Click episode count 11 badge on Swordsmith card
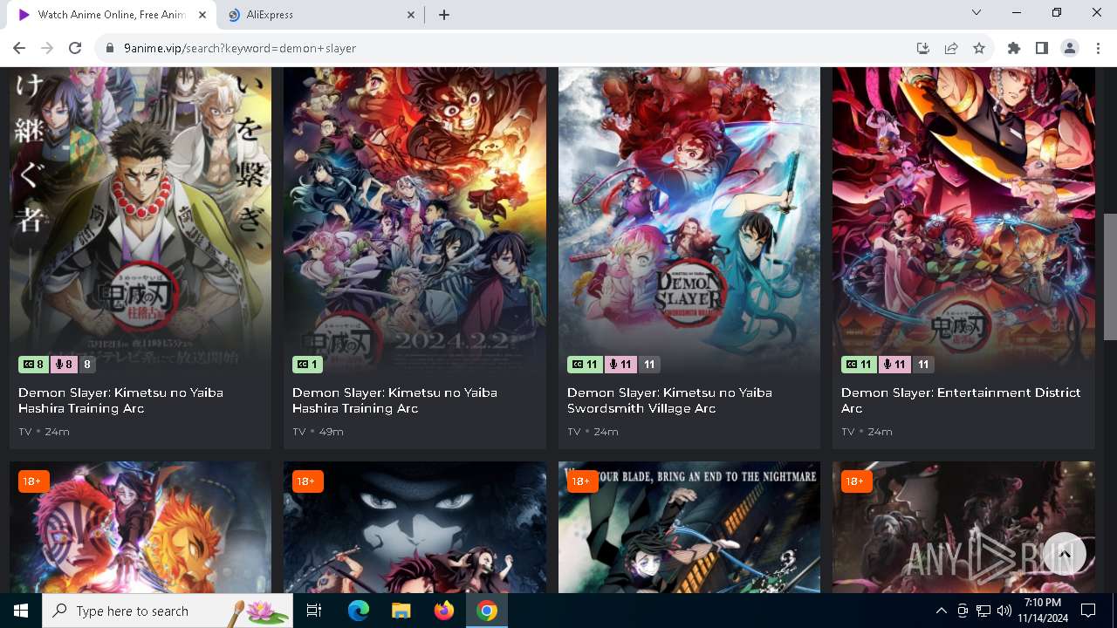This screenshot has width=1117, height=628. point(649,365)
